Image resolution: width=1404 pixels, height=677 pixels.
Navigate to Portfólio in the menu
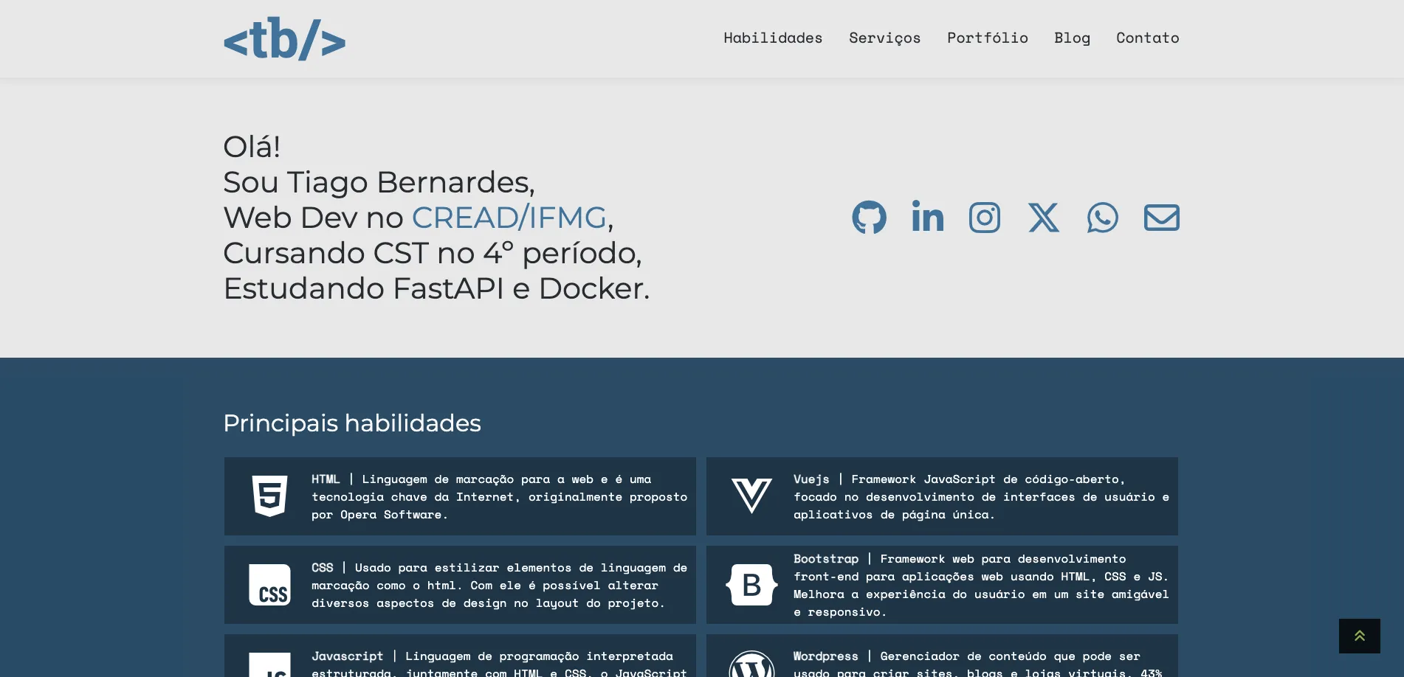pyautogui.click(x=987, y=38)
